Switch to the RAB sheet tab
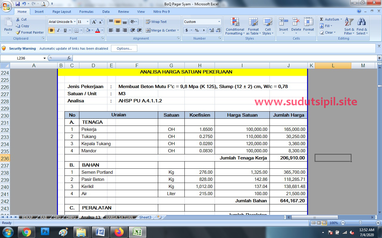 (44, 217)
